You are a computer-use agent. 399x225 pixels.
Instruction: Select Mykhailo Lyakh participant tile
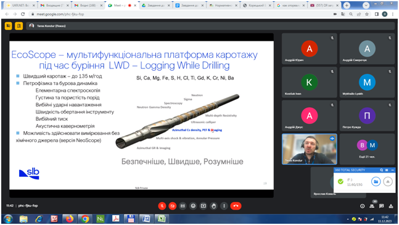point(367,82)
